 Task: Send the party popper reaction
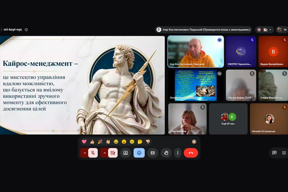[x=100, y=142]
